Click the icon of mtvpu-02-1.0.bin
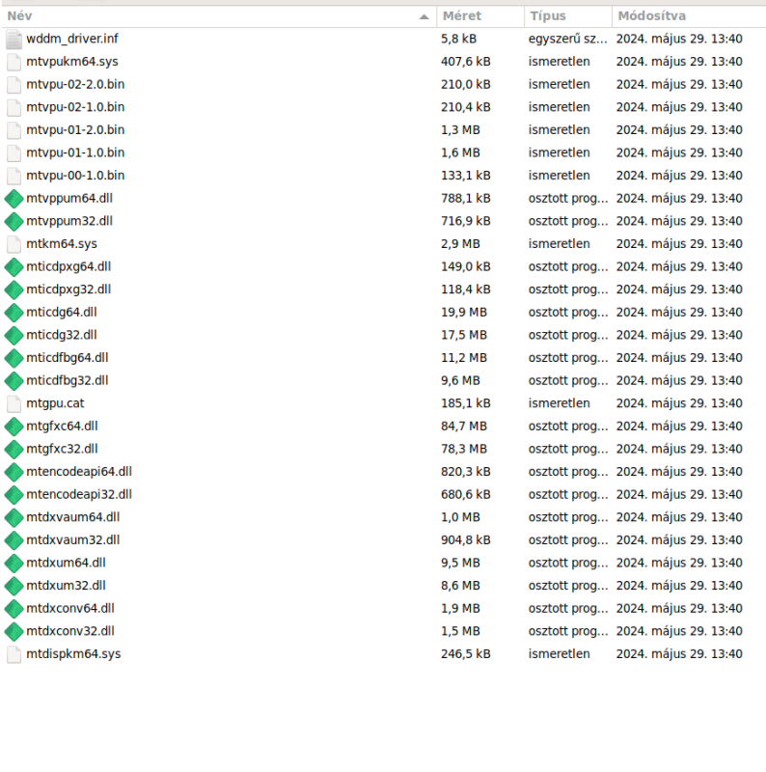This screenshot has height=772, width=766. (x=14, y=107)
